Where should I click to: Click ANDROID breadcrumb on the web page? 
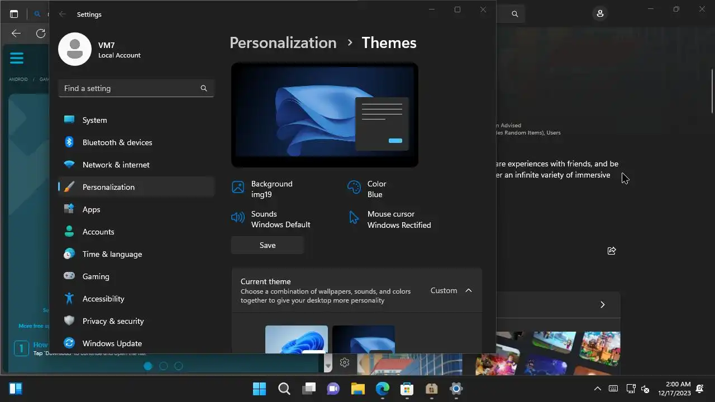(18, 79)
